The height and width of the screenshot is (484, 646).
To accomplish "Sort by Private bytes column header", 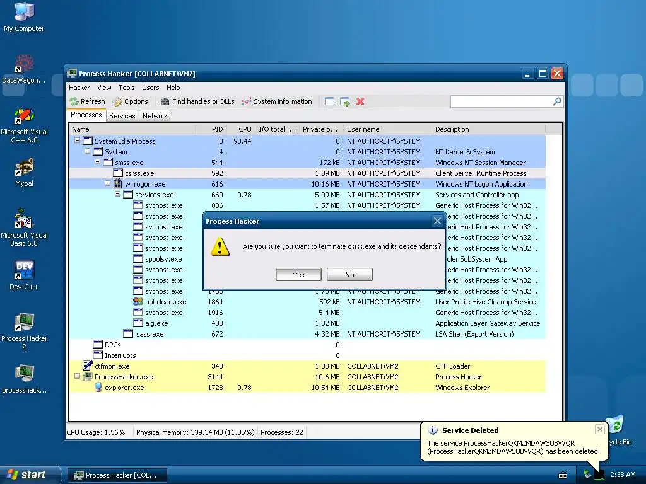I will (321, 129).
